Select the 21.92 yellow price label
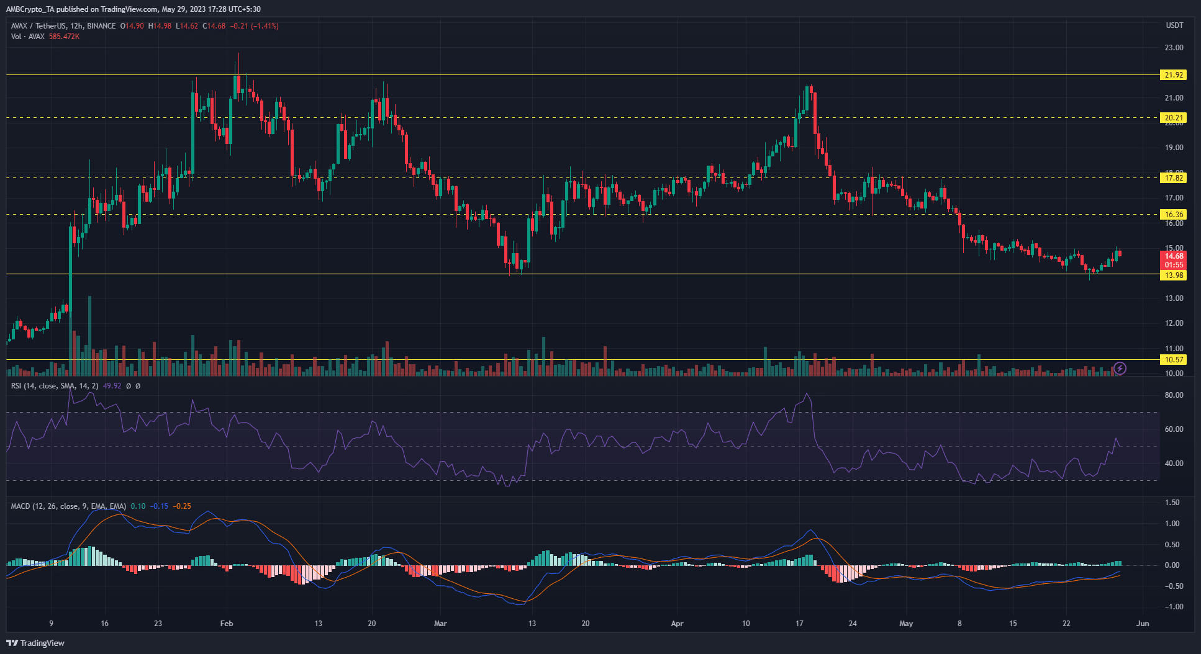The height and width of the screenshot is (654, 1201). pyautogui.click(x=1173, y=75)
